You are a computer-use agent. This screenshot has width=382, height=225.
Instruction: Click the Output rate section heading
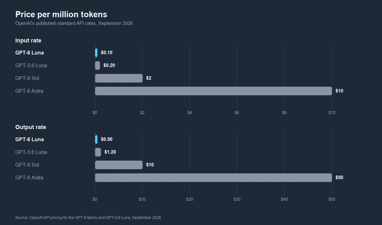pyautogui.click(x=31, y=127)
